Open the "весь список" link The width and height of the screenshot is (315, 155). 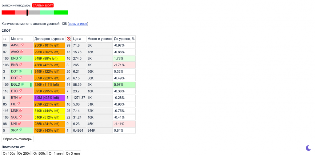pyautogui.click(x=78, y=24)
